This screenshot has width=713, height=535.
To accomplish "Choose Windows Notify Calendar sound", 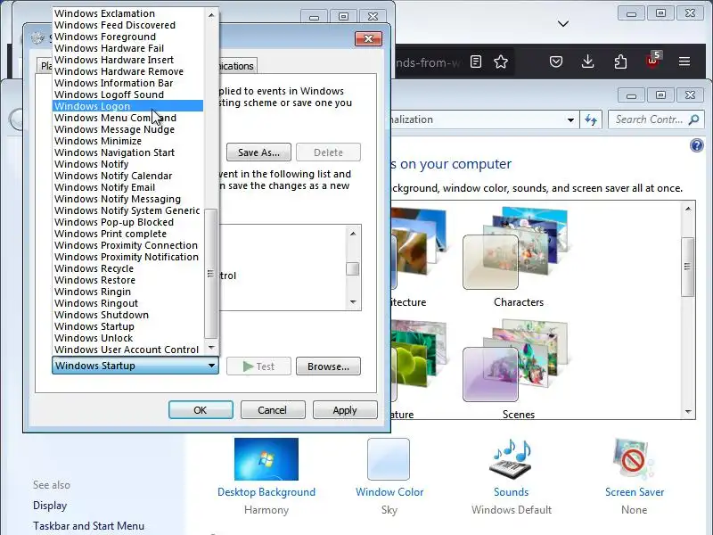I will coord(127,176).
